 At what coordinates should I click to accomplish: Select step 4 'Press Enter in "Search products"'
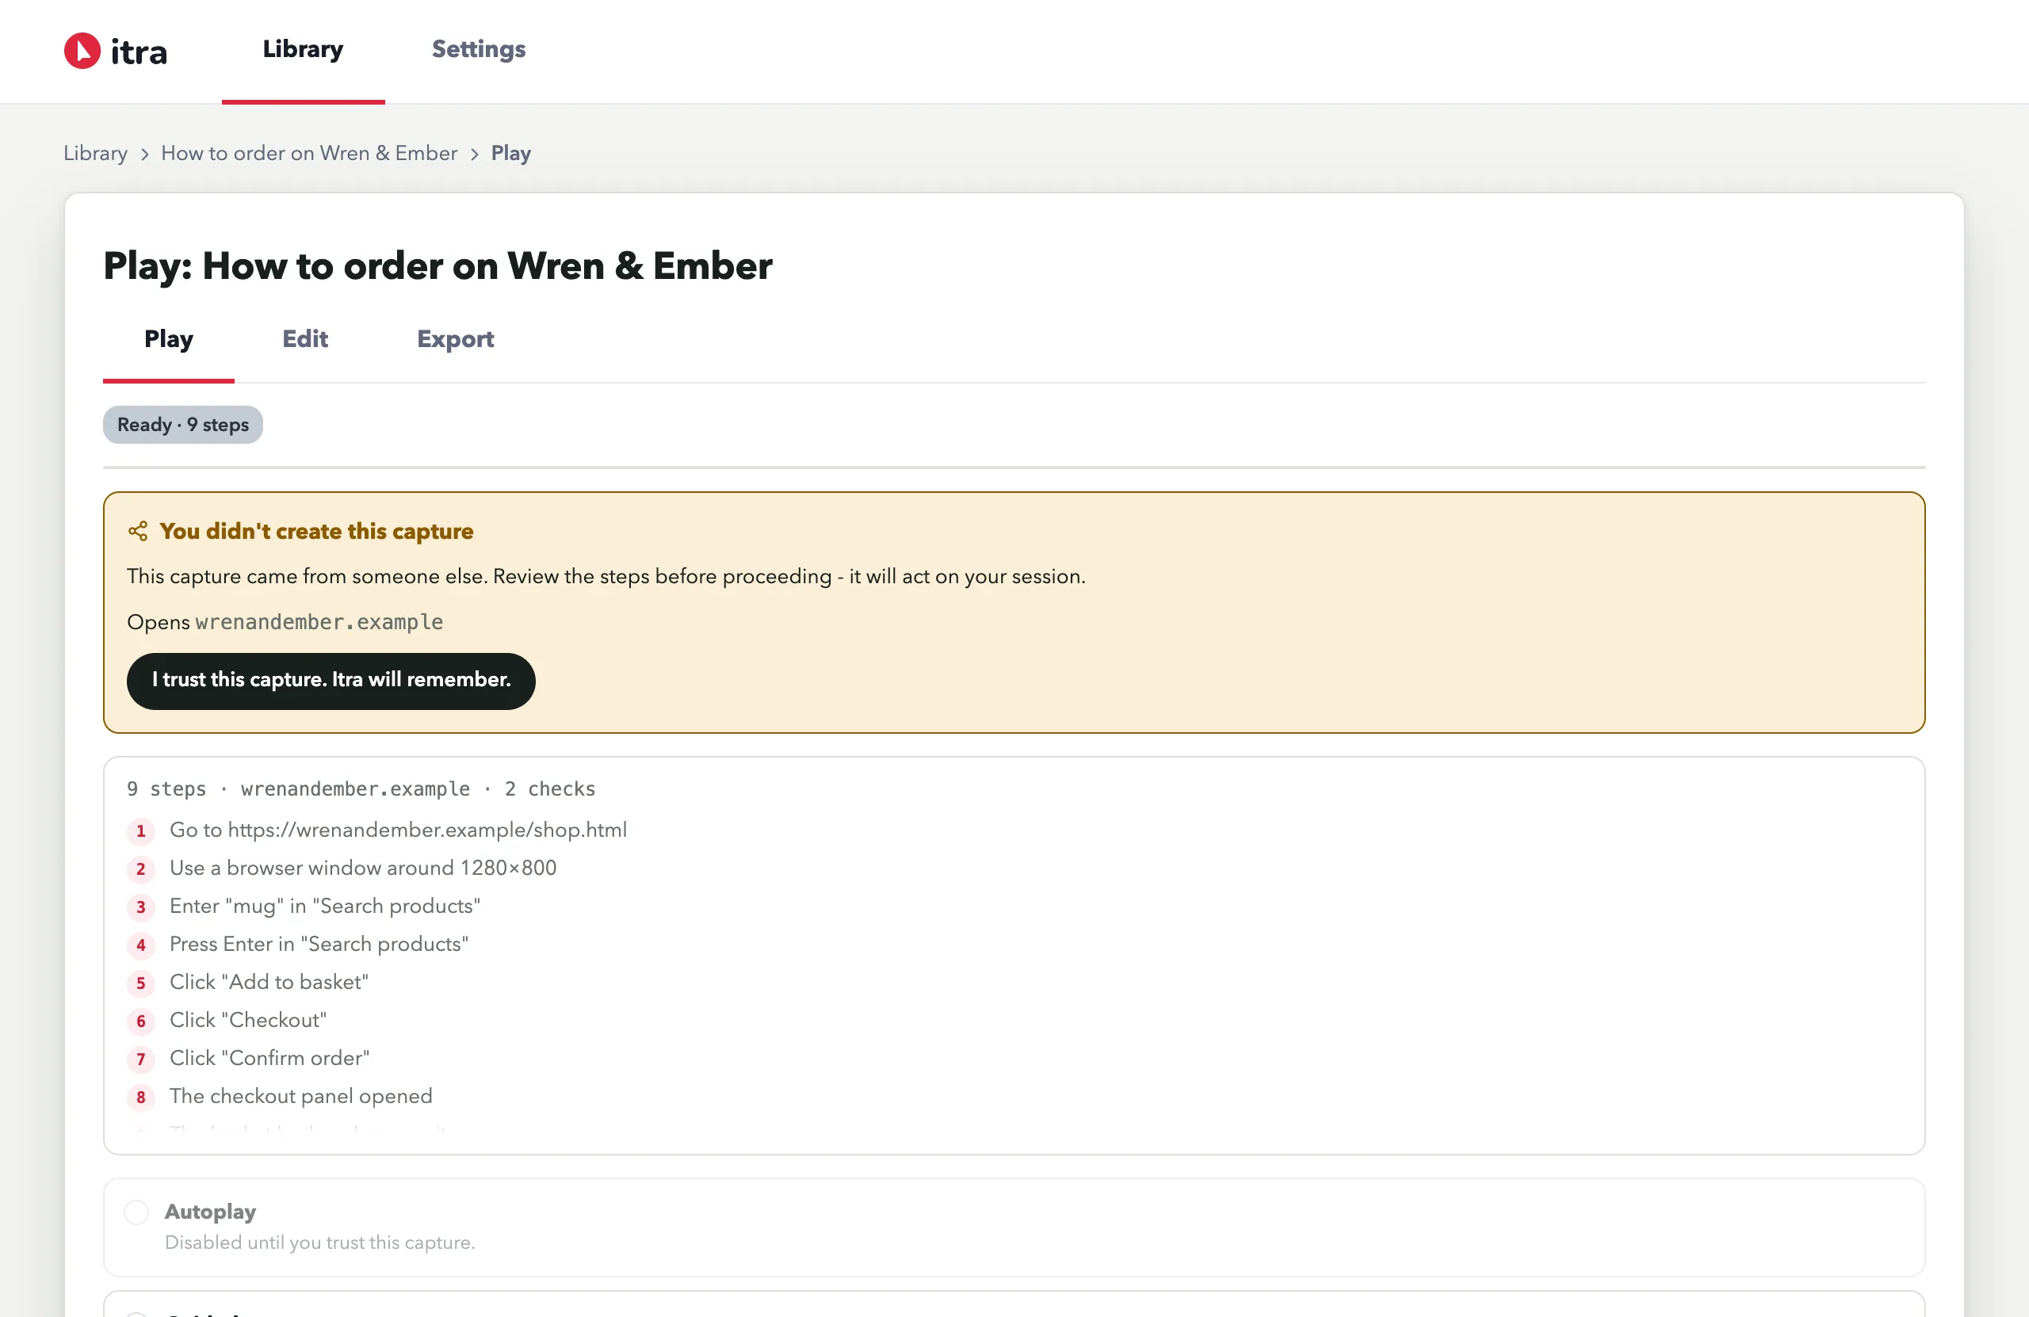point(319,944)
